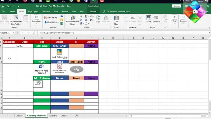Switch to the Home tab
The height and width of the screenshot is (119, 211).
tap(13, 11)
